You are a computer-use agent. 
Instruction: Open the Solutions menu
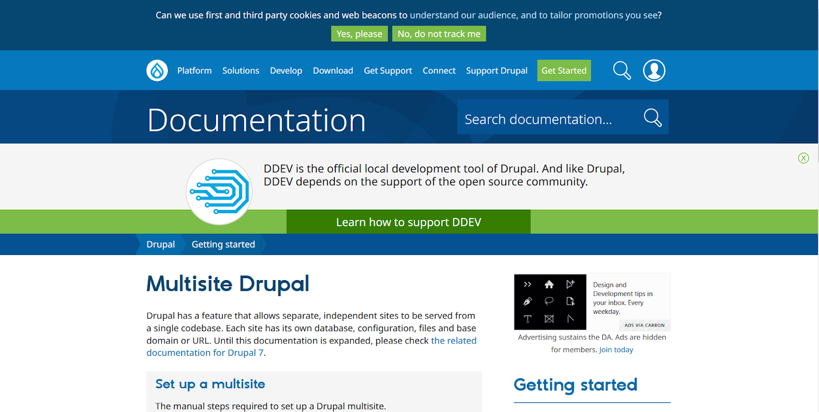[241, 71]
